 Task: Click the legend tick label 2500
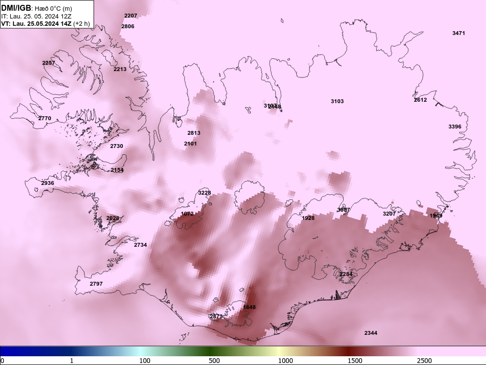(424, 361)
